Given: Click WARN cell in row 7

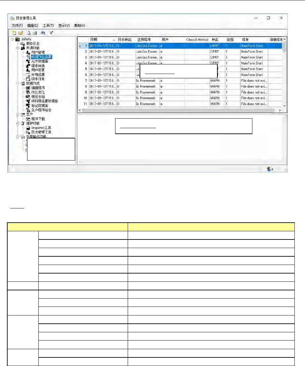Looking at the screenshot, I should (217, 81).
